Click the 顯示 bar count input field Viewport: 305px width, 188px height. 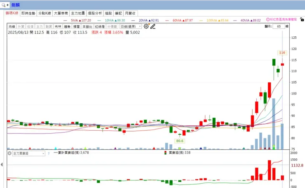coord(279,26)
